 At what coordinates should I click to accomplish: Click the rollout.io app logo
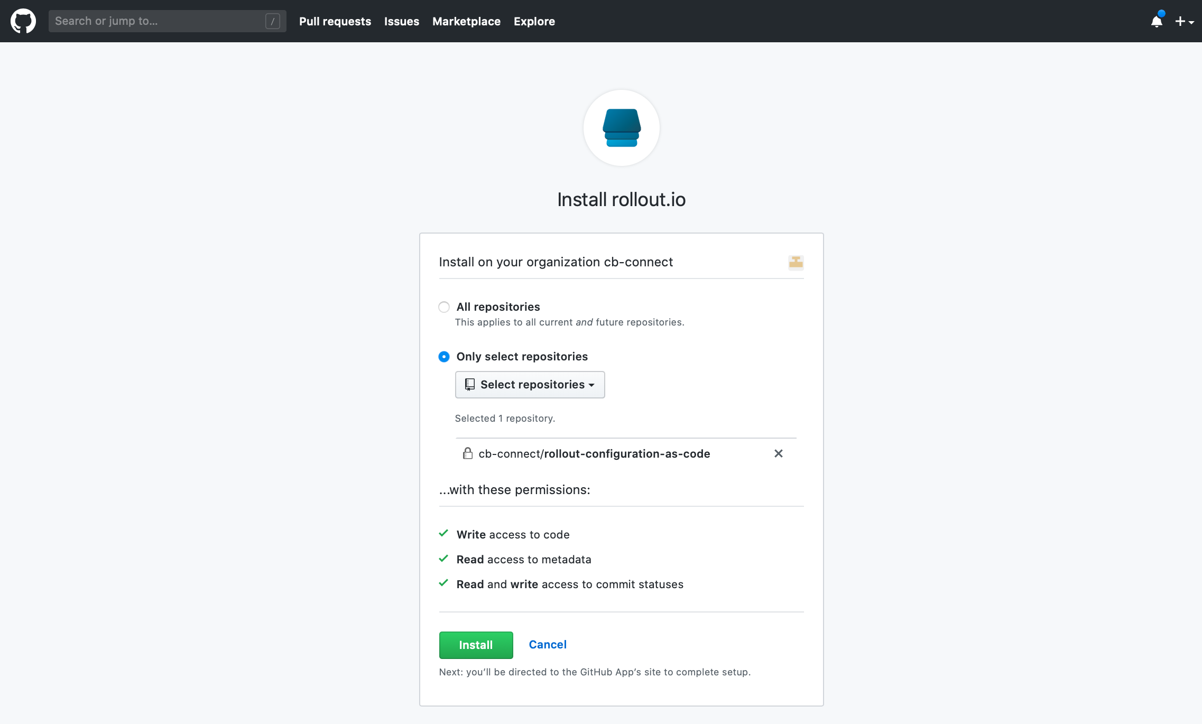(x=622, y=128)
